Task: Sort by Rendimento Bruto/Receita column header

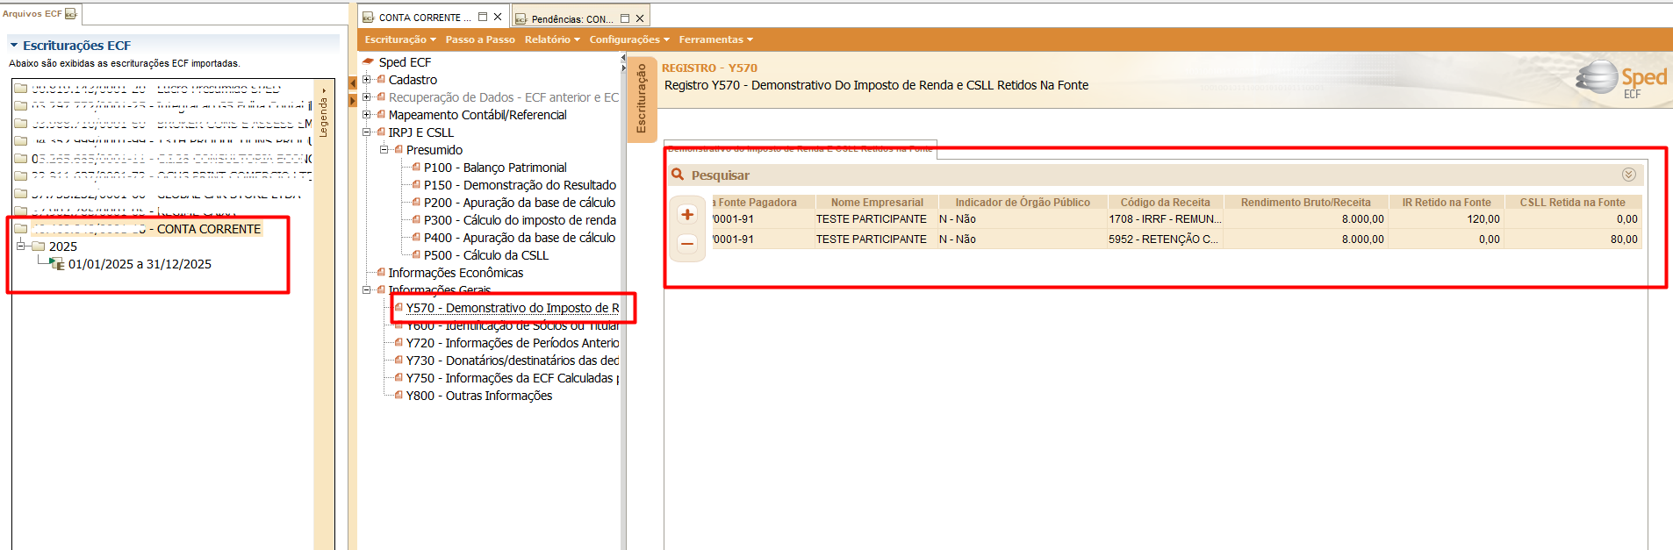Action: pos(1305,203)
